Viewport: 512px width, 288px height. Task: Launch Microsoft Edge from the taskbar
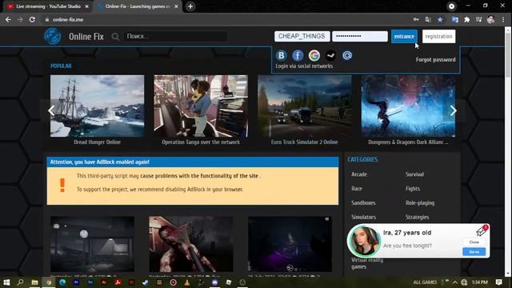click(62, 282)
